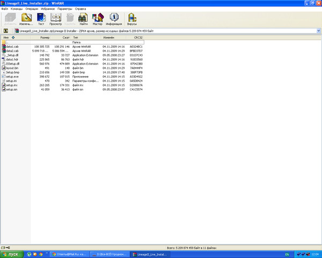Select the Setup.bmp file
322x258 pixels.
click(73, 73)
